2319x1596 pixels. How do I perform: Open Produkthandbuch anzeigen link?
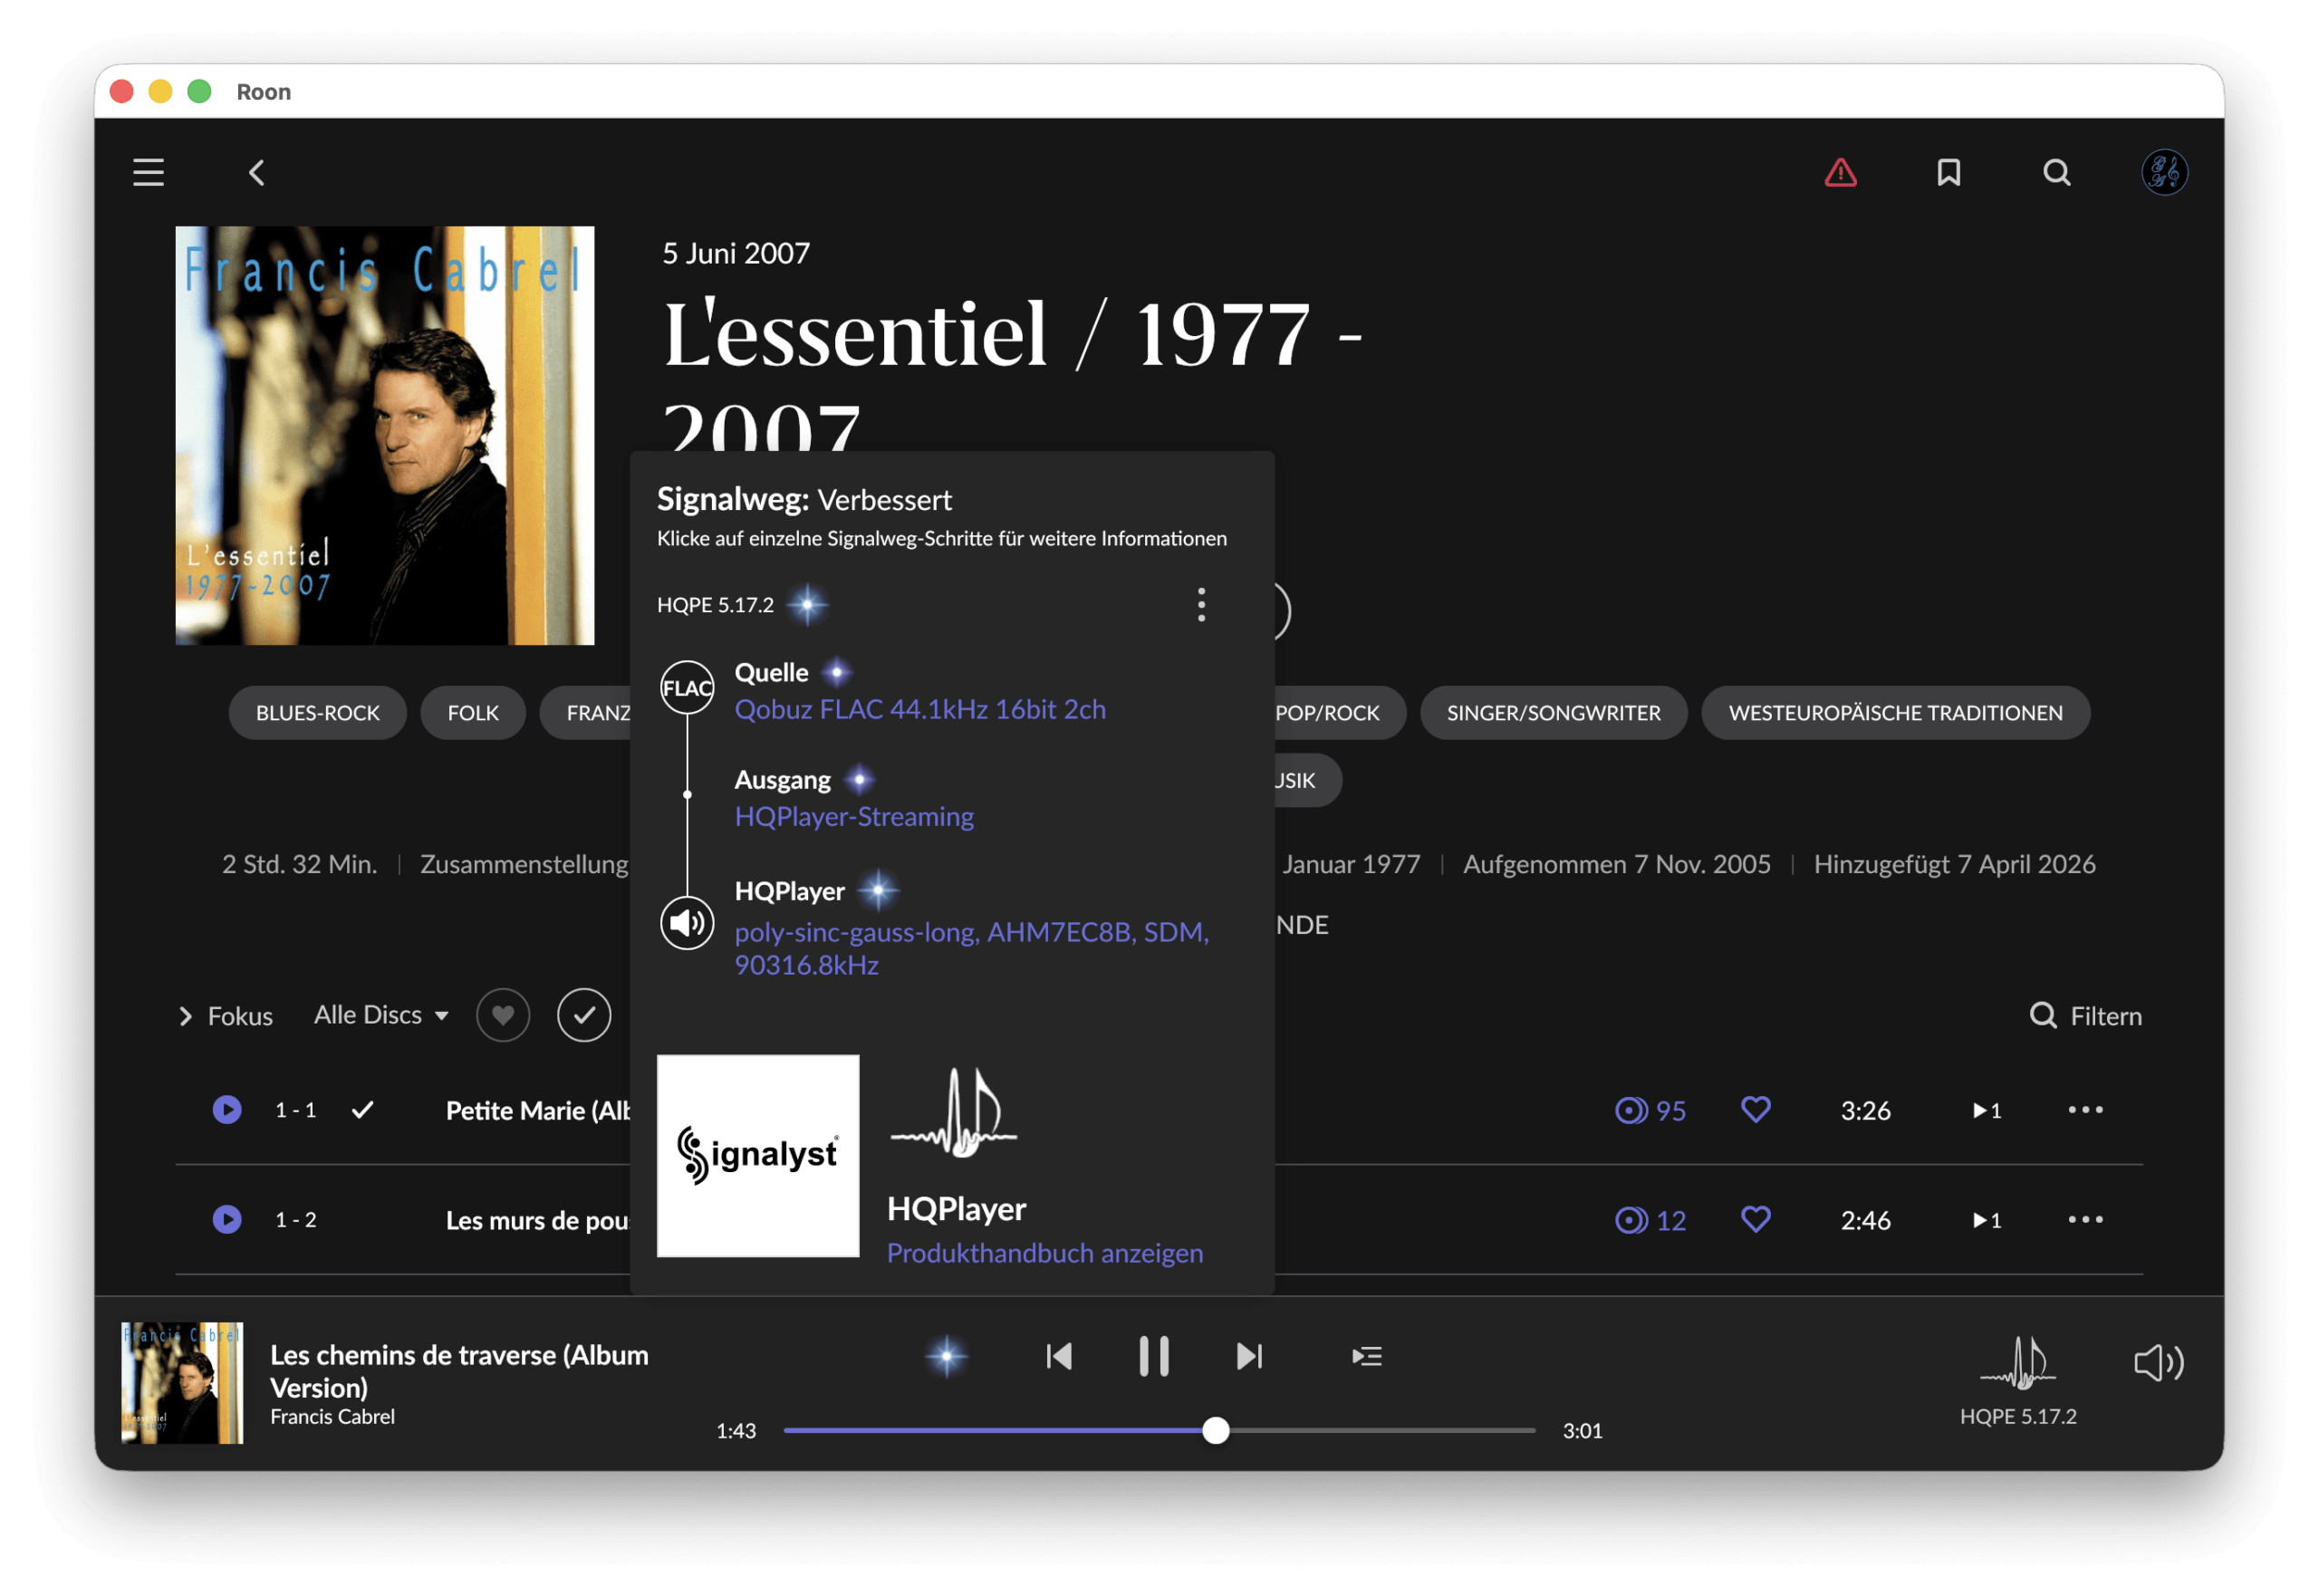pyautogui.click(x=1045, y=1253)
